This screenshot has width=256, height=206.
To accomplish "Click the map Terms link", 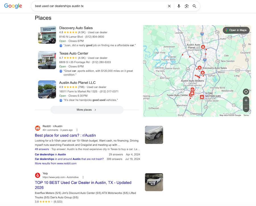I will [246, 115].
